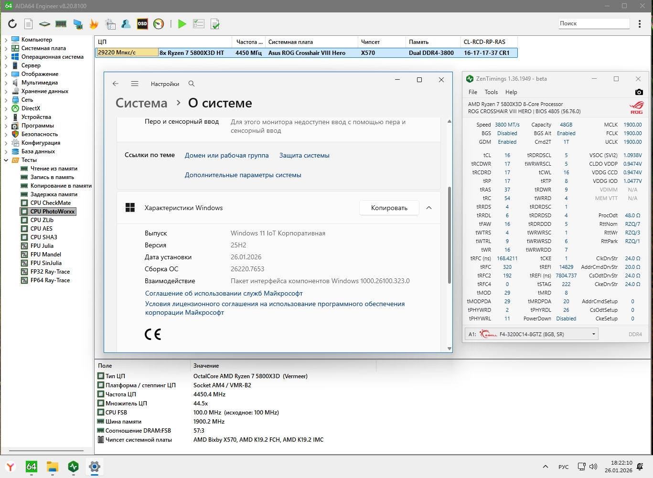653x478 pixels.
Task: Start the benchmark with the green play icon
Action: coord(182,23)
